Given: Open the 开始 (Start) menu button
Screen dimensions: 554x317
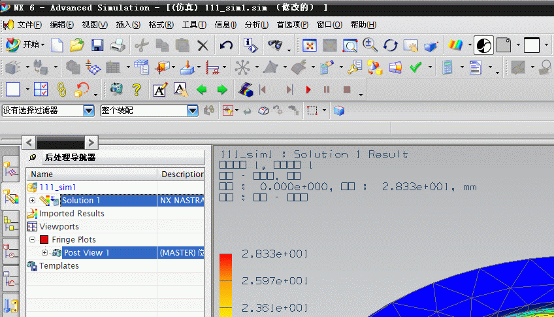Looking at the screenshot, I should (25, 45).
